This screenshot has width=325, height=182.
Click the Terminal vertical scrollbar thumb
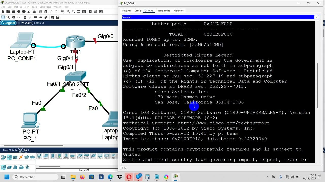tap(317, 85)
